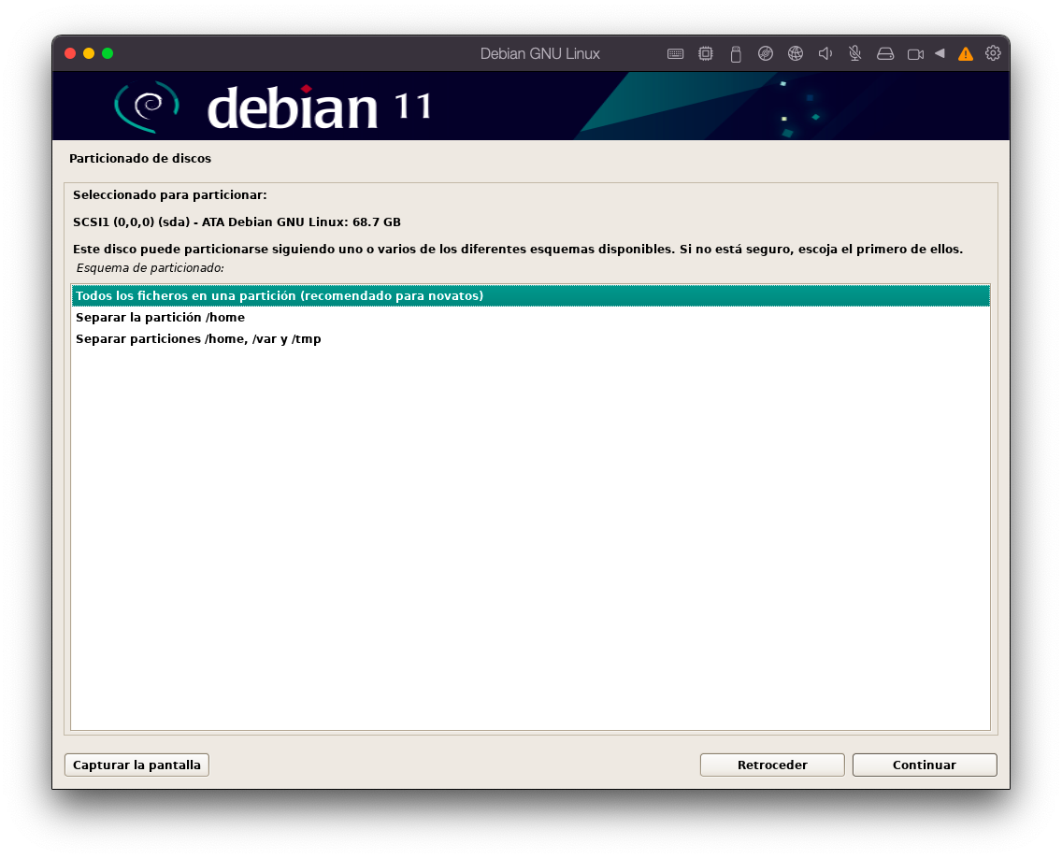Select 'Separar la partición /home' option
The image size is (1062, 858).
pyautogui.click(x=160, y=318)
